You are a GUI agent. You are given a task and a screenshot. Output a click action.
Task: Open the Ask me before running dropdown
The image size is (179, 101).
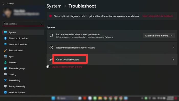click(x=159, y=36)
